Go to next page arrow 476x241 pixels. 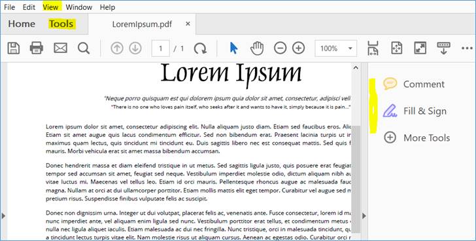point(135,48)
